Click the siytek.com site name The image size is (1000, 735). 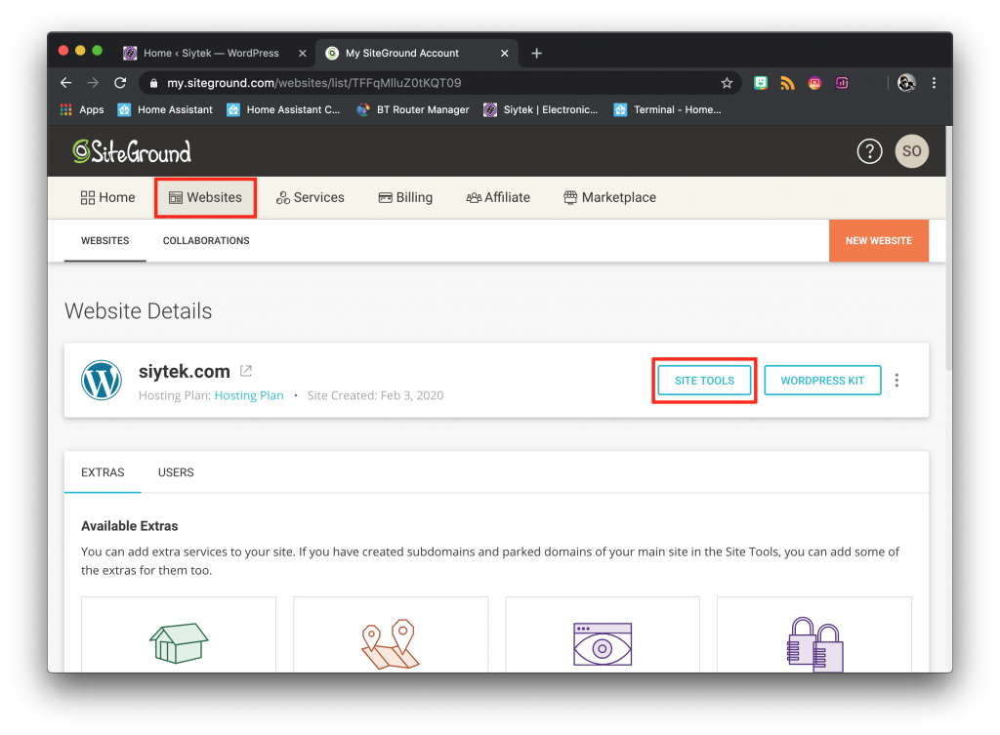185,372
